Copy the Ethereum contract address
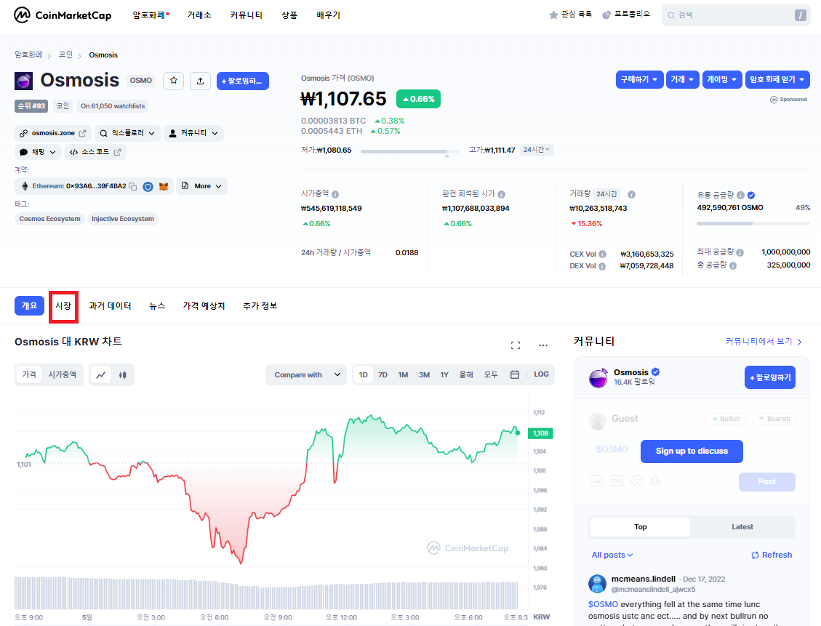The width and height of the screenshot is (821, 626). coord(132,186)
